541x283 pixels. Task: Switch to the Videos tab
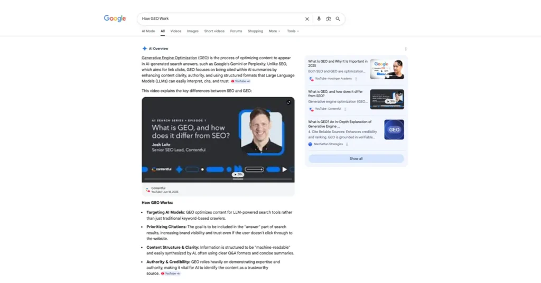click(x=175, y=31)
